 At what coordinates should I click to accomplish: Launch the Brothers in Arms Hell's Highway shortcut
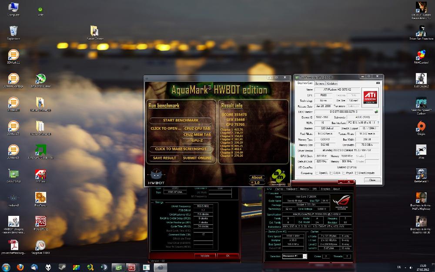coord(421,201)
